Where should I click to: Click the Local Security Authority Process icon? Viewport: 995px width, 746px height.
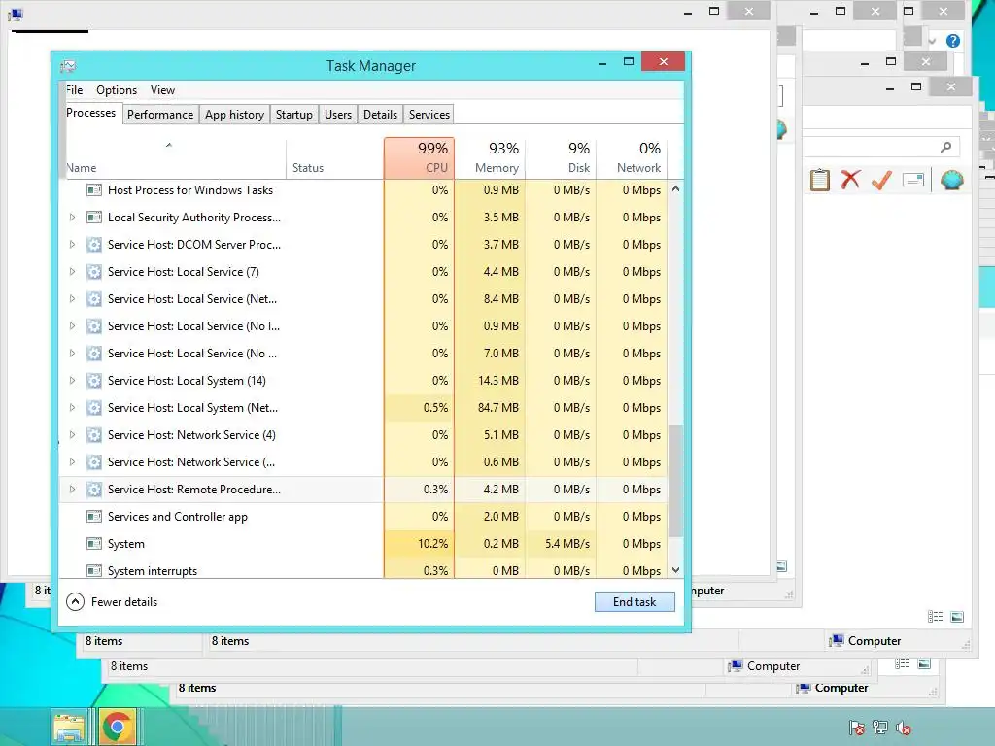click(x=94, y=217)
